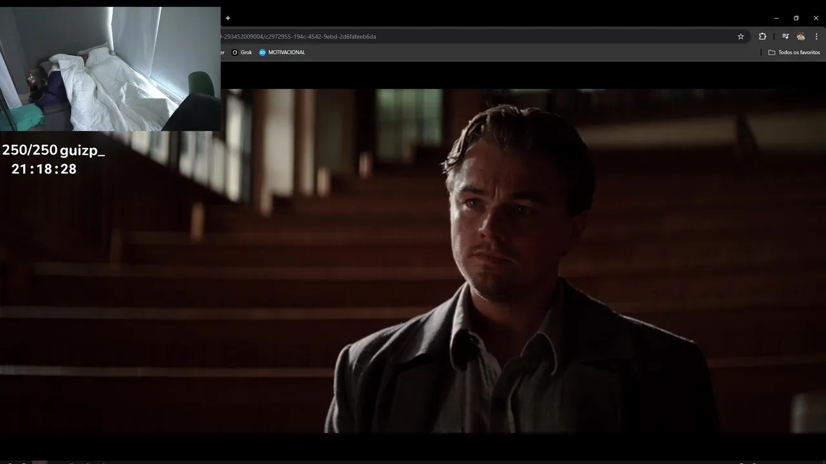This screenshot has height=464, width=826.
Task: Click the movie video frame to pause
Action: (x=413, y=261)
